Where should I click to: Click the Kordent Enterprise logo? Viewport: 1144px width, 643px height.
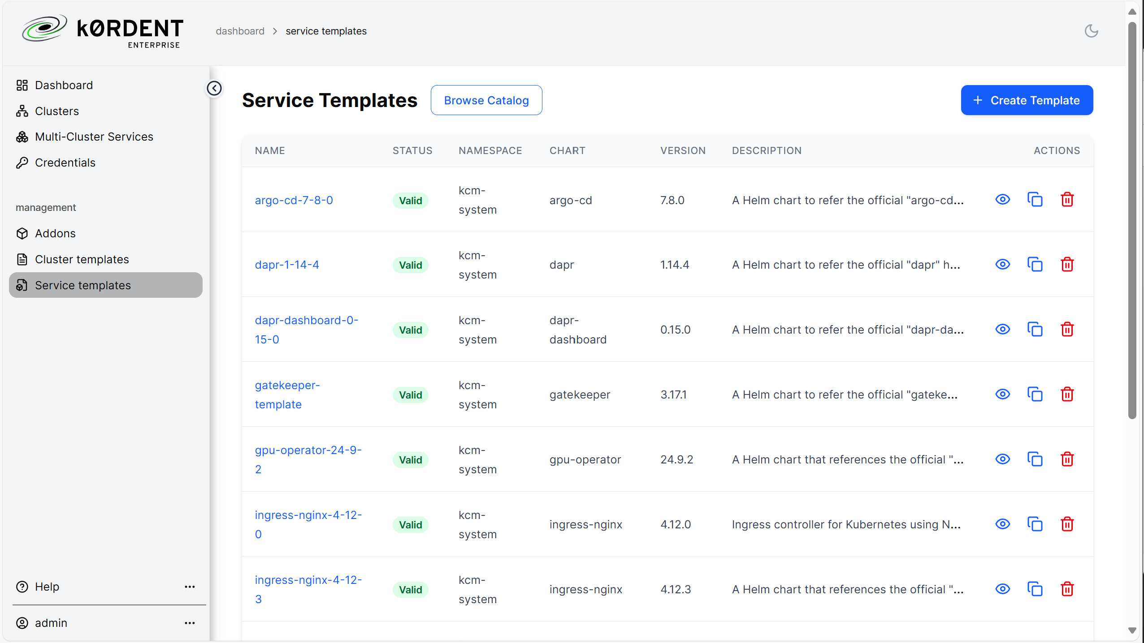coord(103,31)
